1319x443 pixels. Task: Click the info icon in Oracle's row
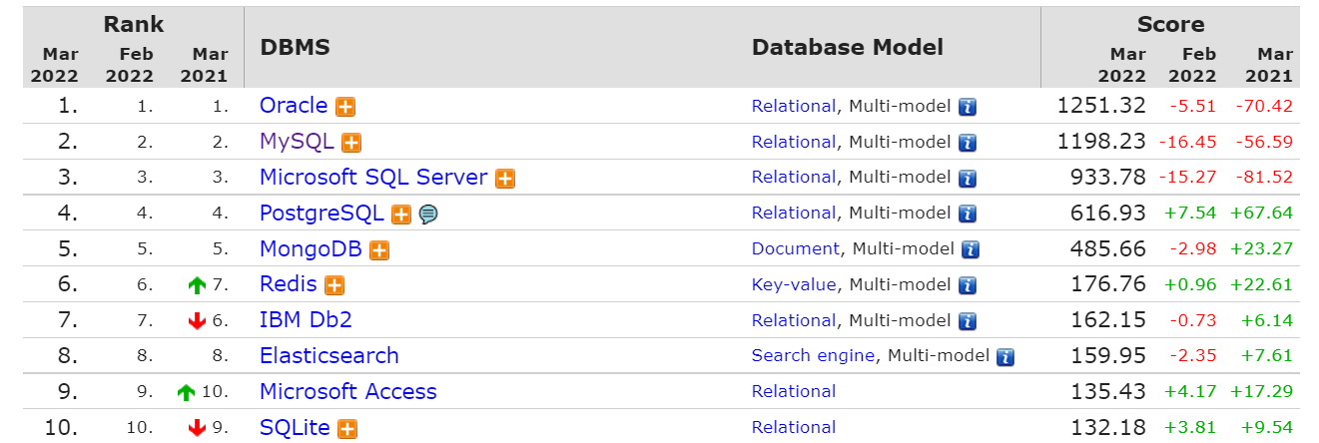pos(967,107)
